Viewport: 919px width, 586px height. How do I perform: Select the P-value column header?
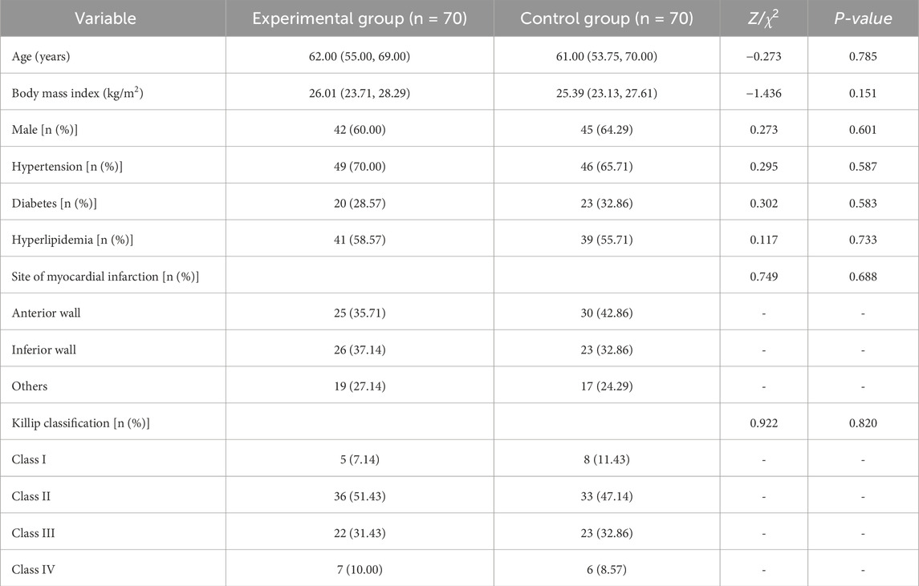pos(863,18)
